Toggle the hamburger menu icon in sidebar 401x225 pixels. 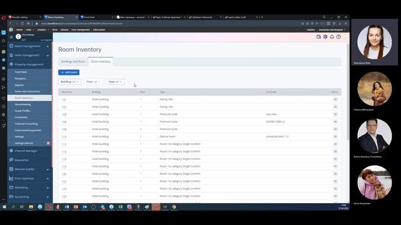pos(11,37)
